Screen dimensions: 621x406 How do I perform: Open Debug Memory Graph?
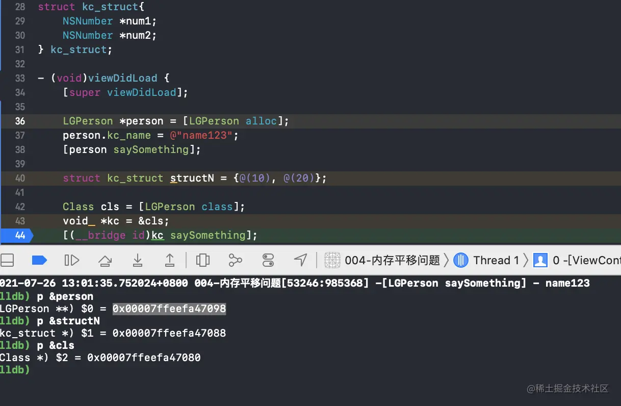235,260
